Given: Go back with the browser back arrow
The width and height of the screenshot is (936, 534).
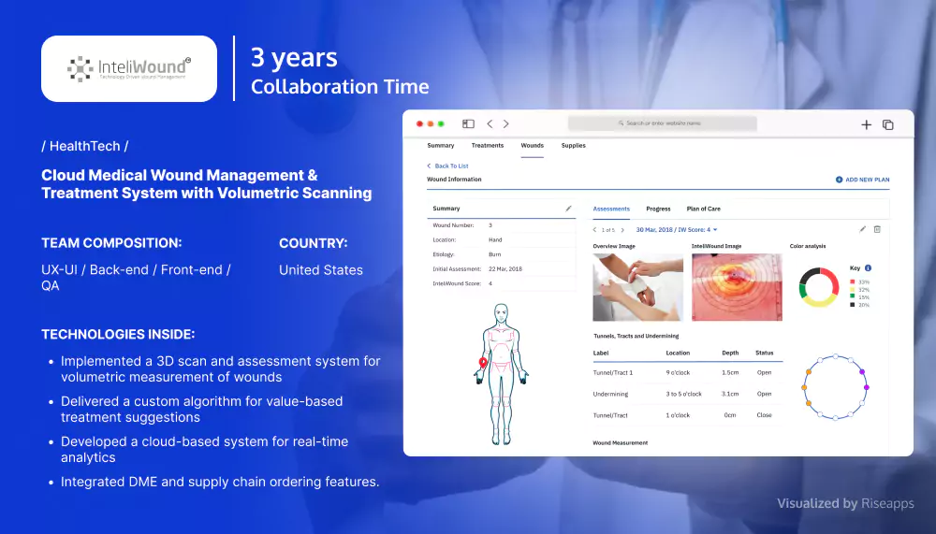Looking at the screenshot, I should tap(490, 123).
